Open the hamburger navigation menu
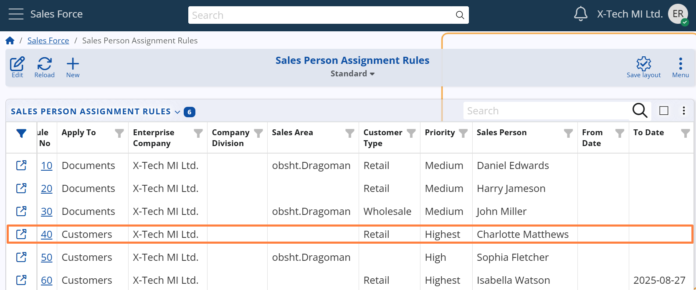The image size is (696, 290). 16,14
